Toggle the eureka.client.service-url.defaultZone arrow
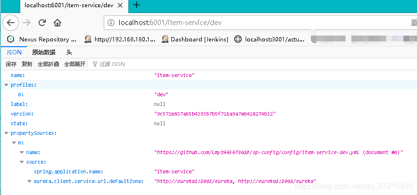417x195 pixels. coord(29,181)
